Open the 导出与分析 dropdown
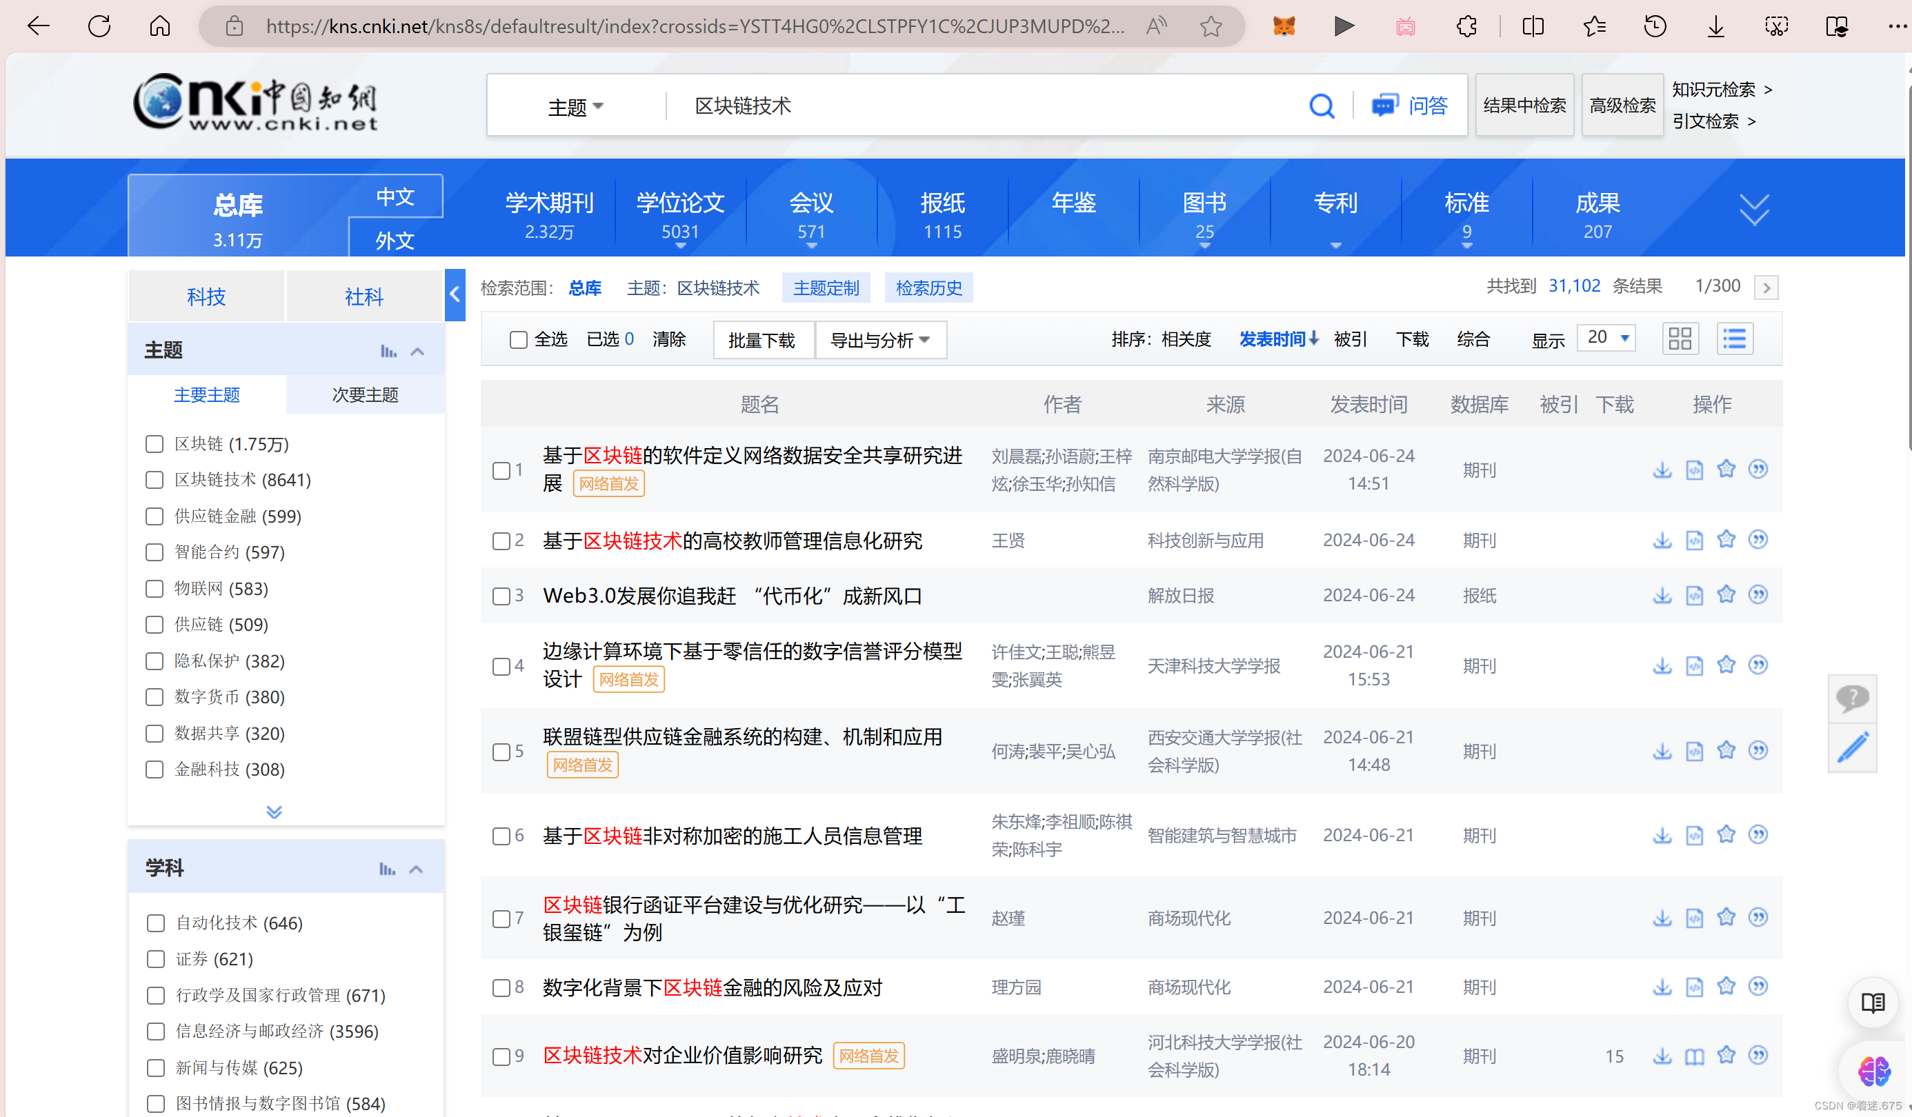 [x=879, y=340]
